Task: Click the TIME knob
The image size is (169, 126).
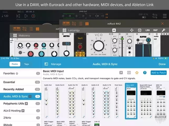Action: click(x=130, y=41)
